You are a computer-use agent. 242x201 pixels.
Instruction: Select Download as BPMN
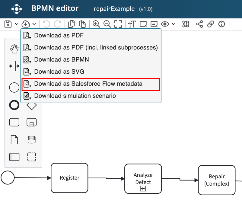62,60
